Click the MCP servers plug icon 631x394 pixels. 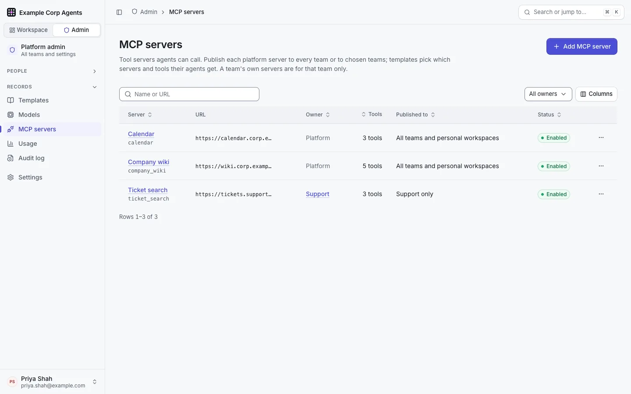tap(11, 129)
